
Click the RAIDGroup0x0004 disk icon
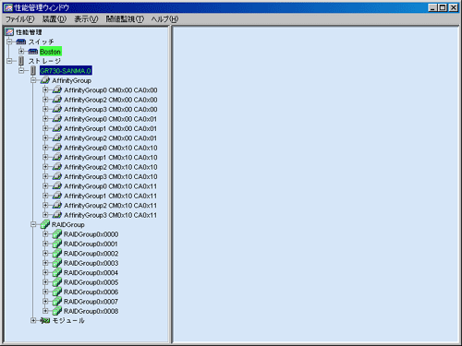(x=57, y=272)
